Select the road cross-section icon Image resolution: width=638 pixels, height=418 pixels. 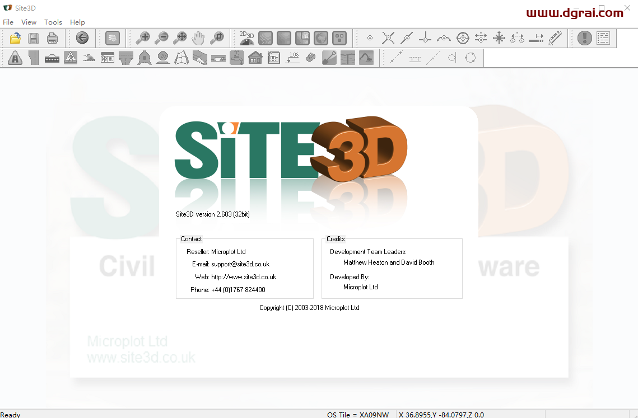(52, 59)
